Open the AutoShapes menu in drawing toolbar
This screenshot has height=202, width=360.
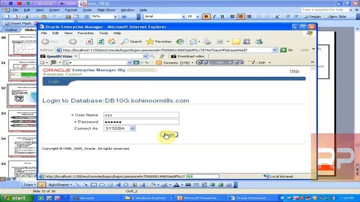pyautogui.click(x=60, y=185)
